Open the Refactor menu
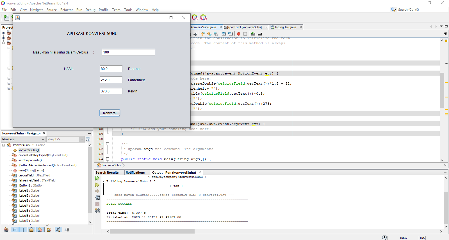This screenshot has height=240, width=449. (x=66, y=10)
